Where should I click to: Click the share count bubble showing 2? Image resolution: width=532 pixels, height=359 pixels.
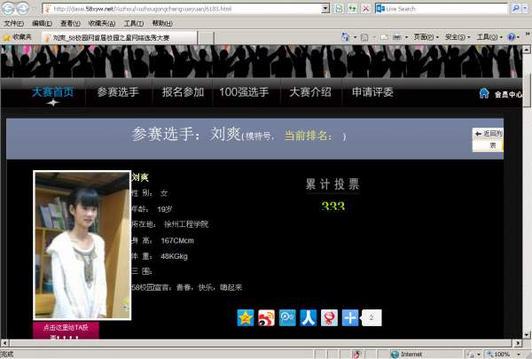[372, 318]
